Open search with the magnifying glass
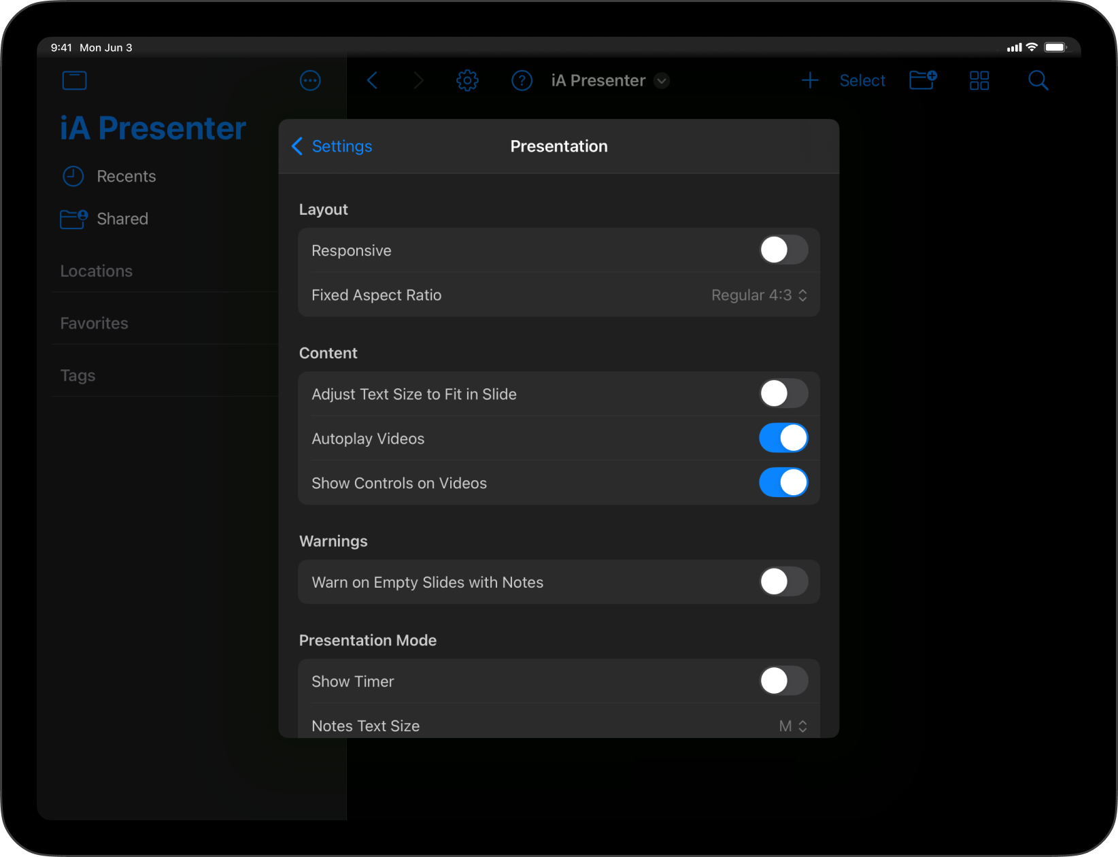Viewport: 1118px width, 857px height. tap(1038, 80)
